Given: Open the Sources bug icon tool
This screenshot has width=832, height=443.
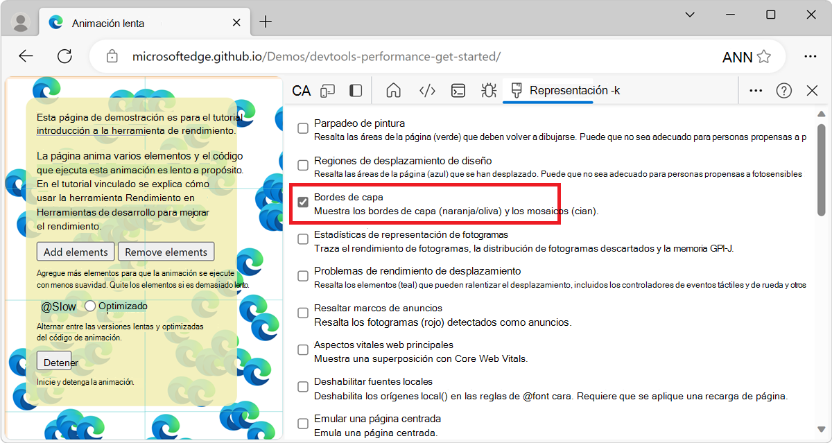Looking at the screenshot, I should pyautogui.click(x=489, y=90).
